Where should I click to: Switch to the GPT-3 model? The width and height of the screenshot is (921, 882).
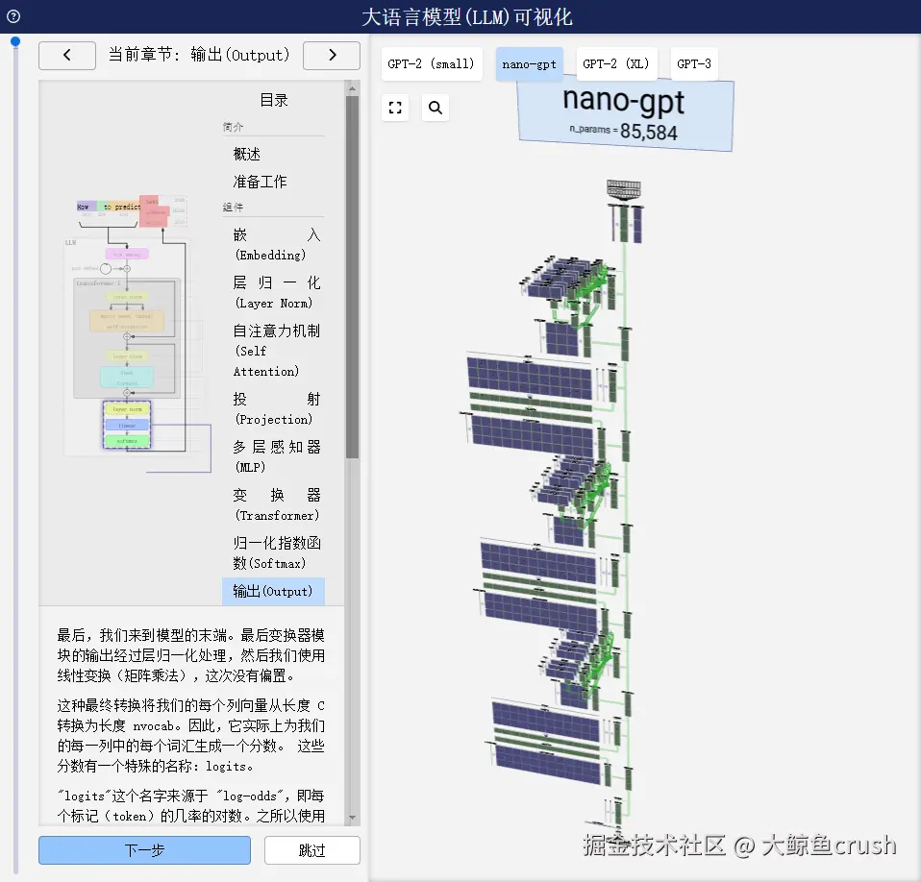(x=694, y=64)
